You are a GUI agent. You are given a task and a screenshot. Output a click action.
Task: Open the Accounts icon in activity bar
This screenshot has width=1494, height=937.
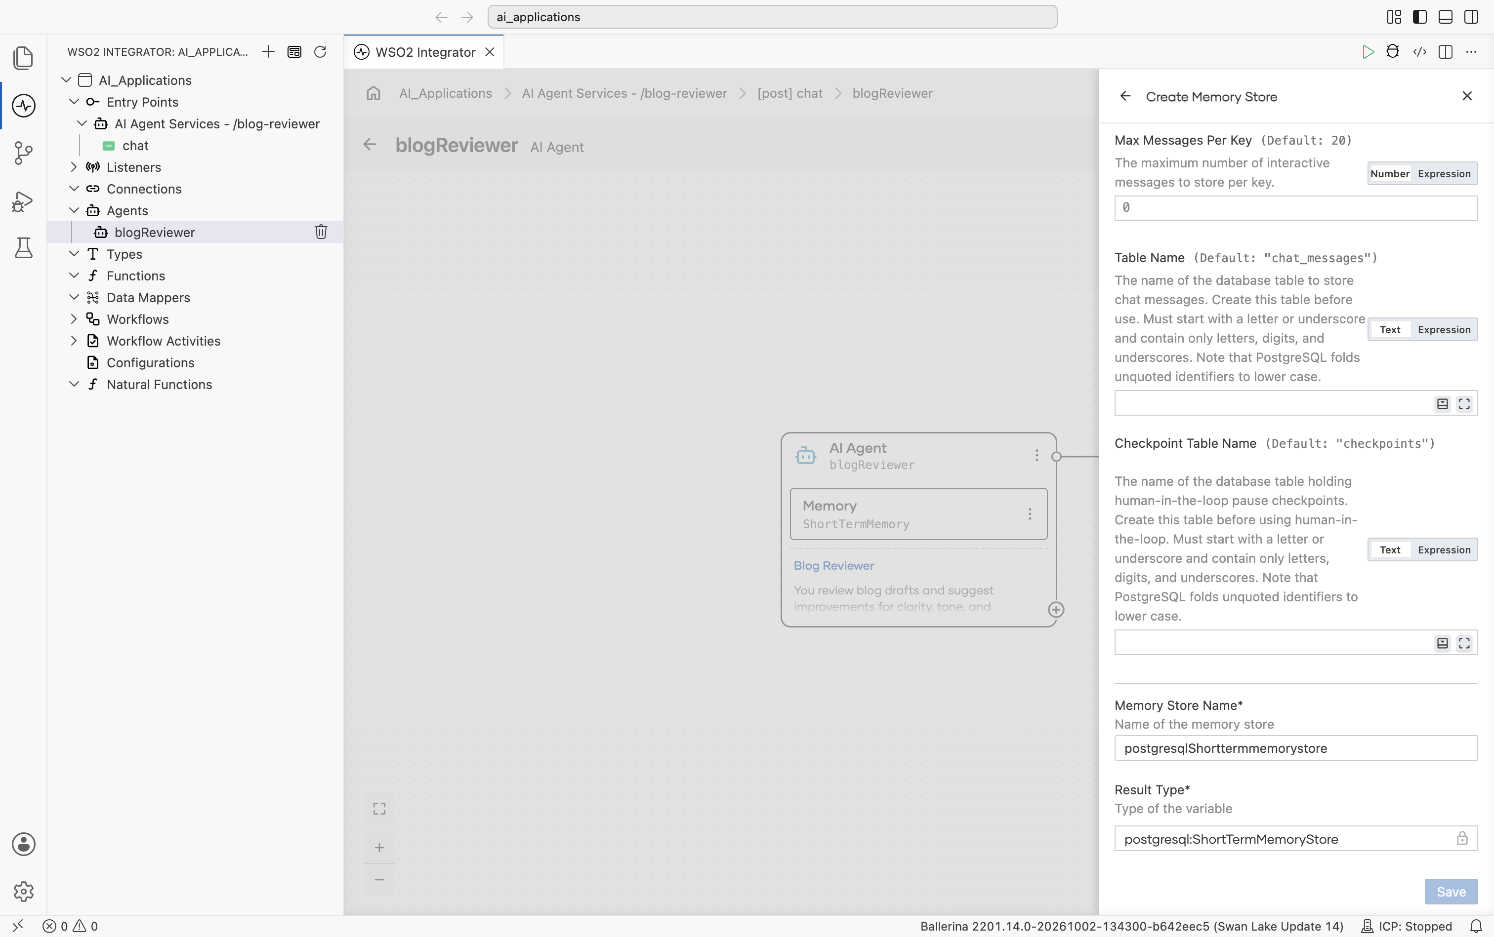point(24,844)
